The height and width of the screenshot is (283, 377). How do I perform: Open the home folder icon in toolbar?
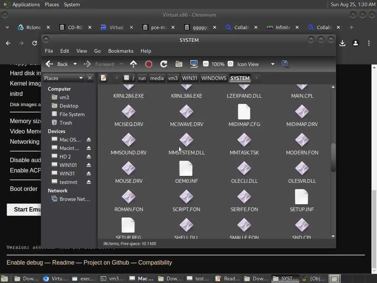(x=179, y=64)
